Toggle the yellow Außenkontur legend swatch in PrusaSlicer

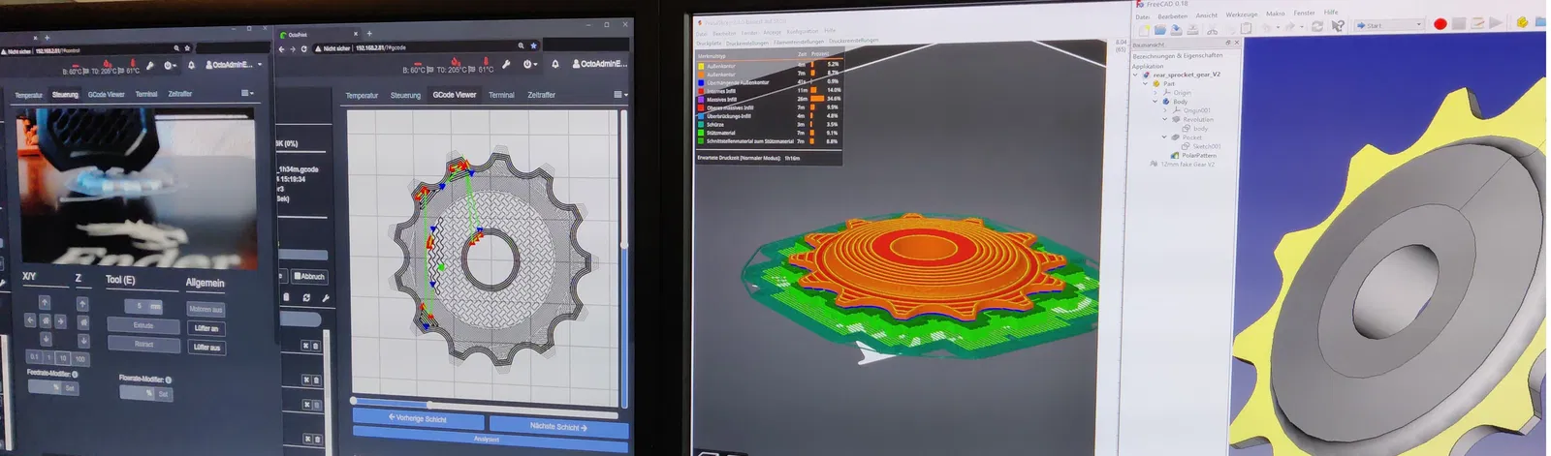point(701,66)
